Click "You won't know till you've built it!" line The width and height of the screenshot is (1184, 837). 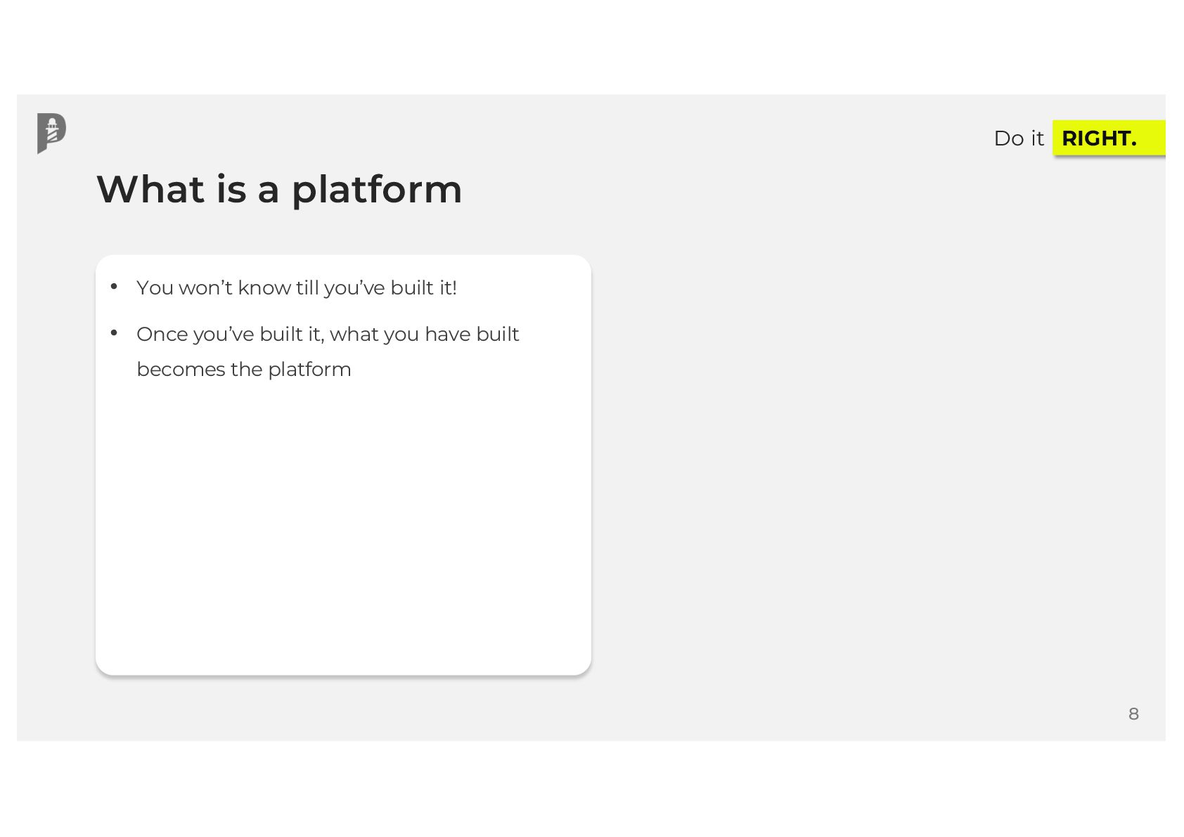[296, 288]
